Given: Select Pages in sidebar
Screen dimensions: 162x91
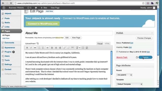Looking at the screenshot, I should click(11, 31).
